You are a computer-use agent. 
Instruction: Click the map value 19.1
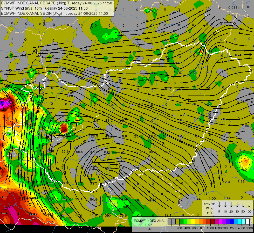tap(168, 215)
